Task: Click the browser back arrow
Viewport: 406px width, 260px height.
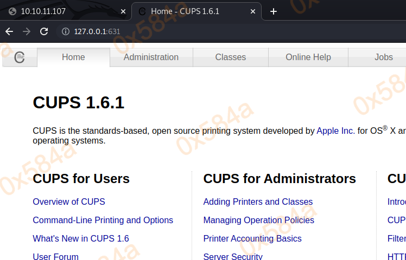Action: pos(9,31)
